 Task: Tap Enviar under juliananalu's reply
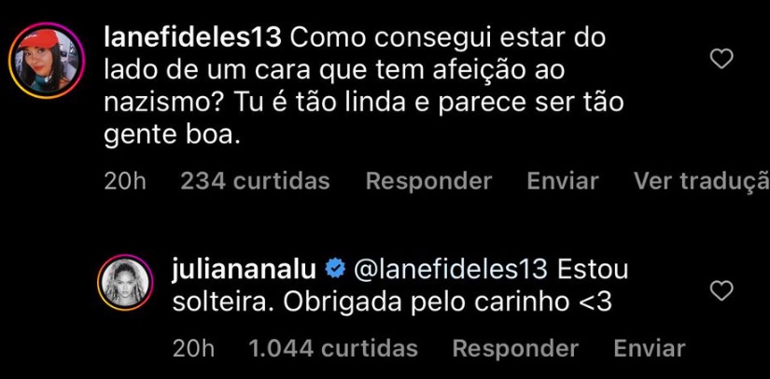tap(649, 348)
